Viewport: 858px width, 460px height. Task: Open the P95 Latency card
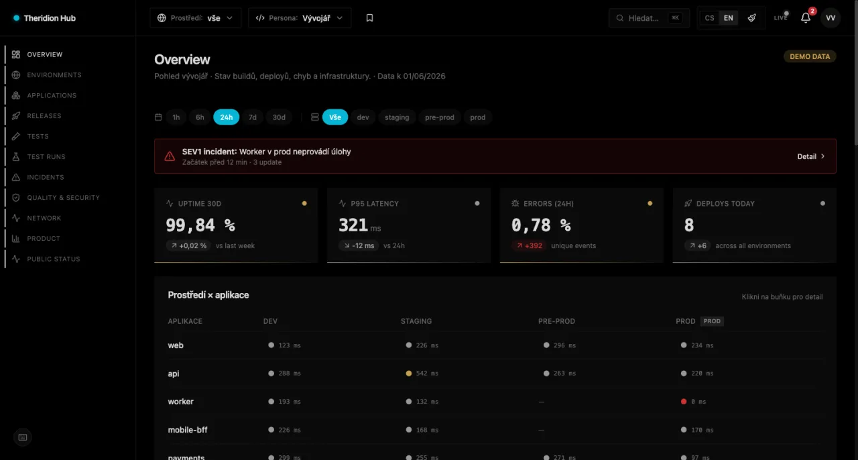(409, 225)
